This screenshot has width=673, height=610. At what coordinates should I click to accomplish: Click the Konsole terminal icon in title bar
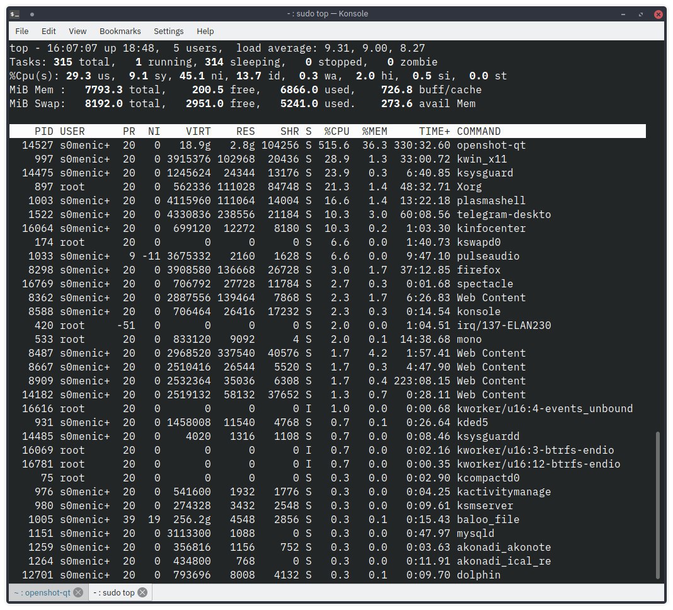pos(14,14)
